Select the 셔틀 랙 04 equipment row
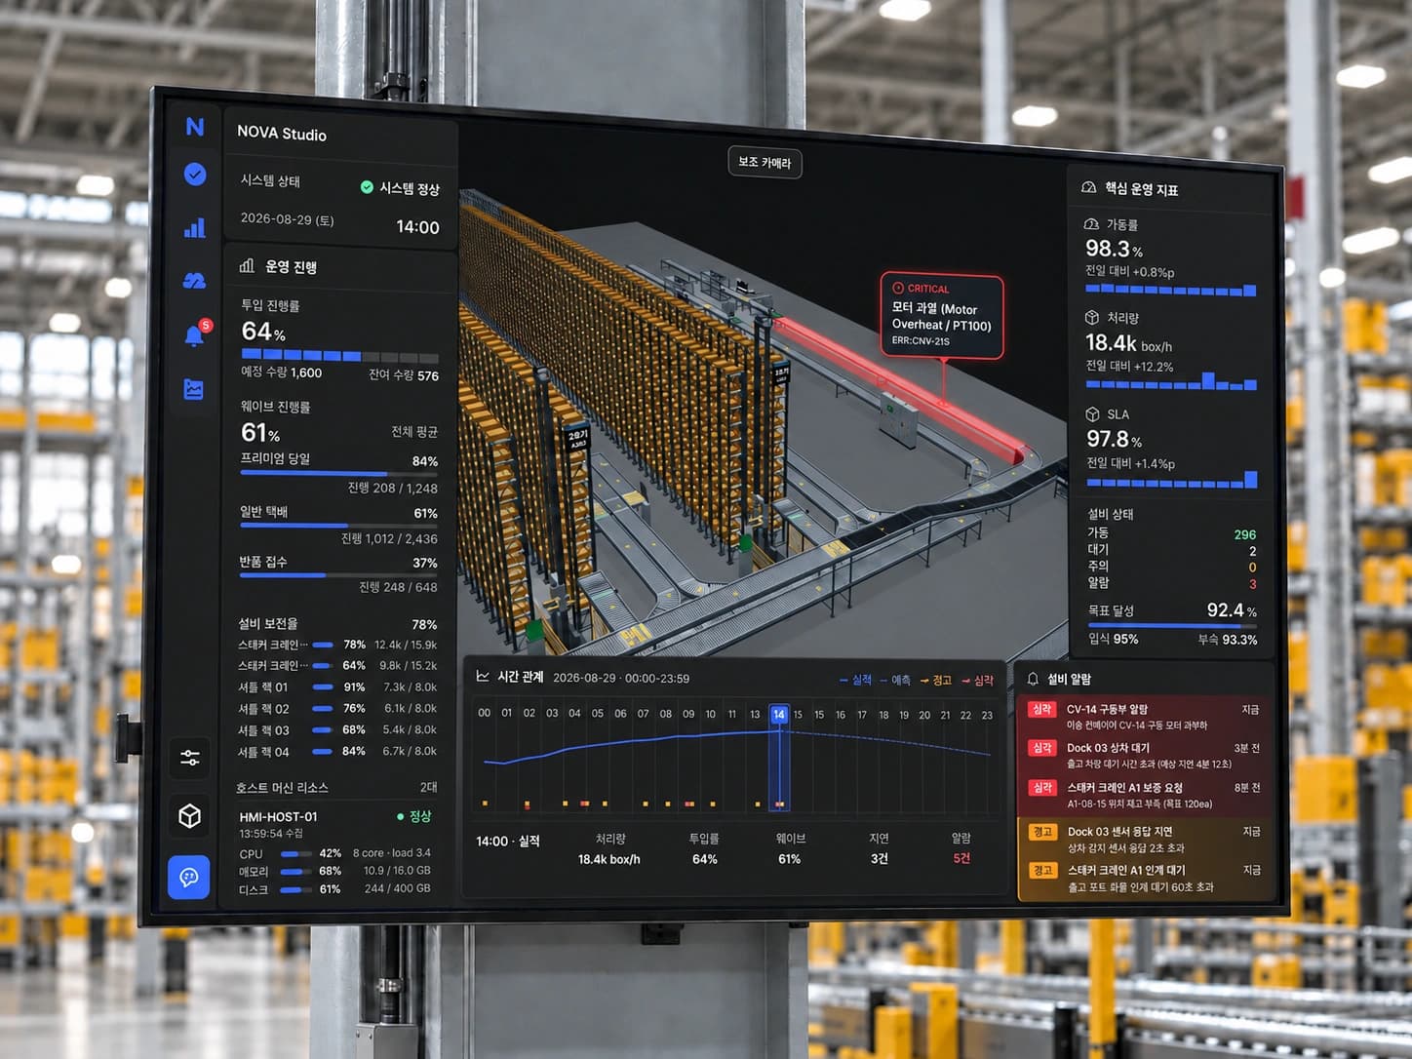Screen dimensions: 1412x1059 pos(337,751)
